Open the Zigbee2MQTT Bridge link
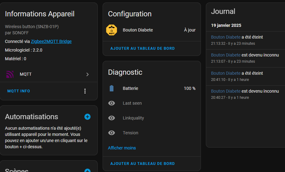This screenshot has height=172, width=285. (x=51, y=41)
